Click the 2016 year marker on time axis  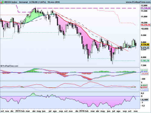pos(82,111)
